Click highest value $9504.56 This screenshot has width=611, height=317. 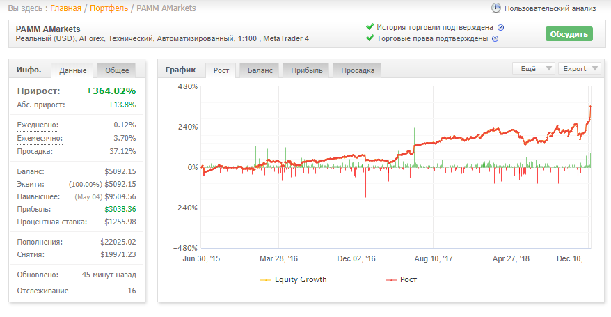(x=120, y=196)
